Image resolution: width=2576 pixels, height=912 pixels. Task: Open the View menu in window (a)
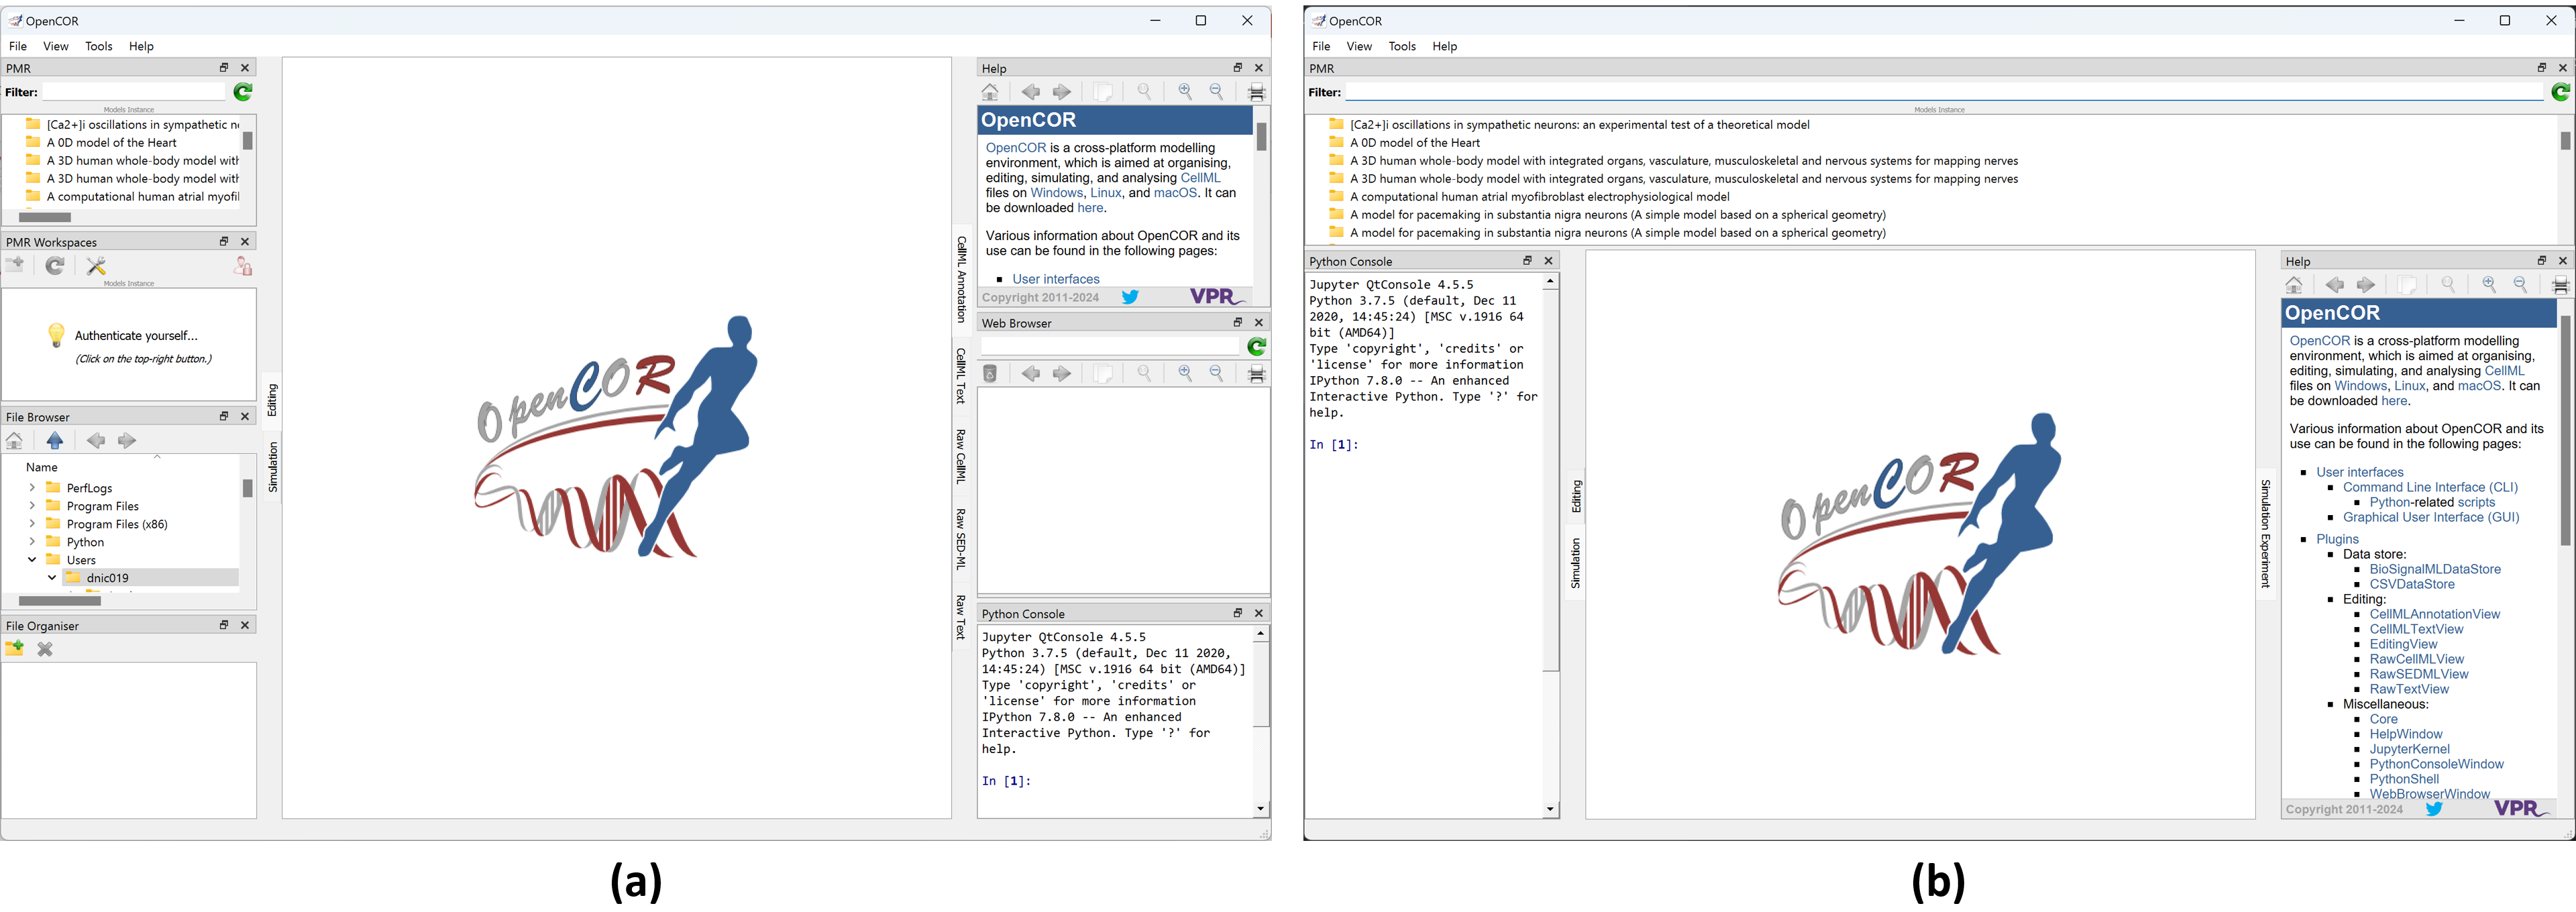pos(56,46)
